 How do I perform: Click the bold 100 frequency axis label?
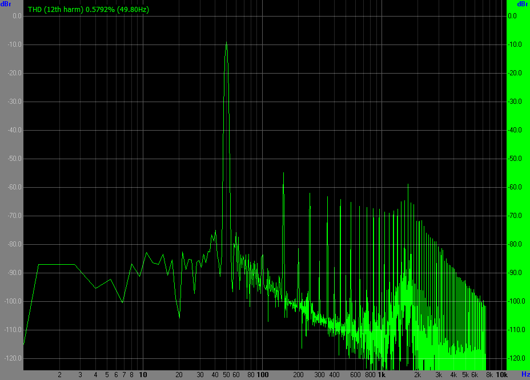(262, 375)
